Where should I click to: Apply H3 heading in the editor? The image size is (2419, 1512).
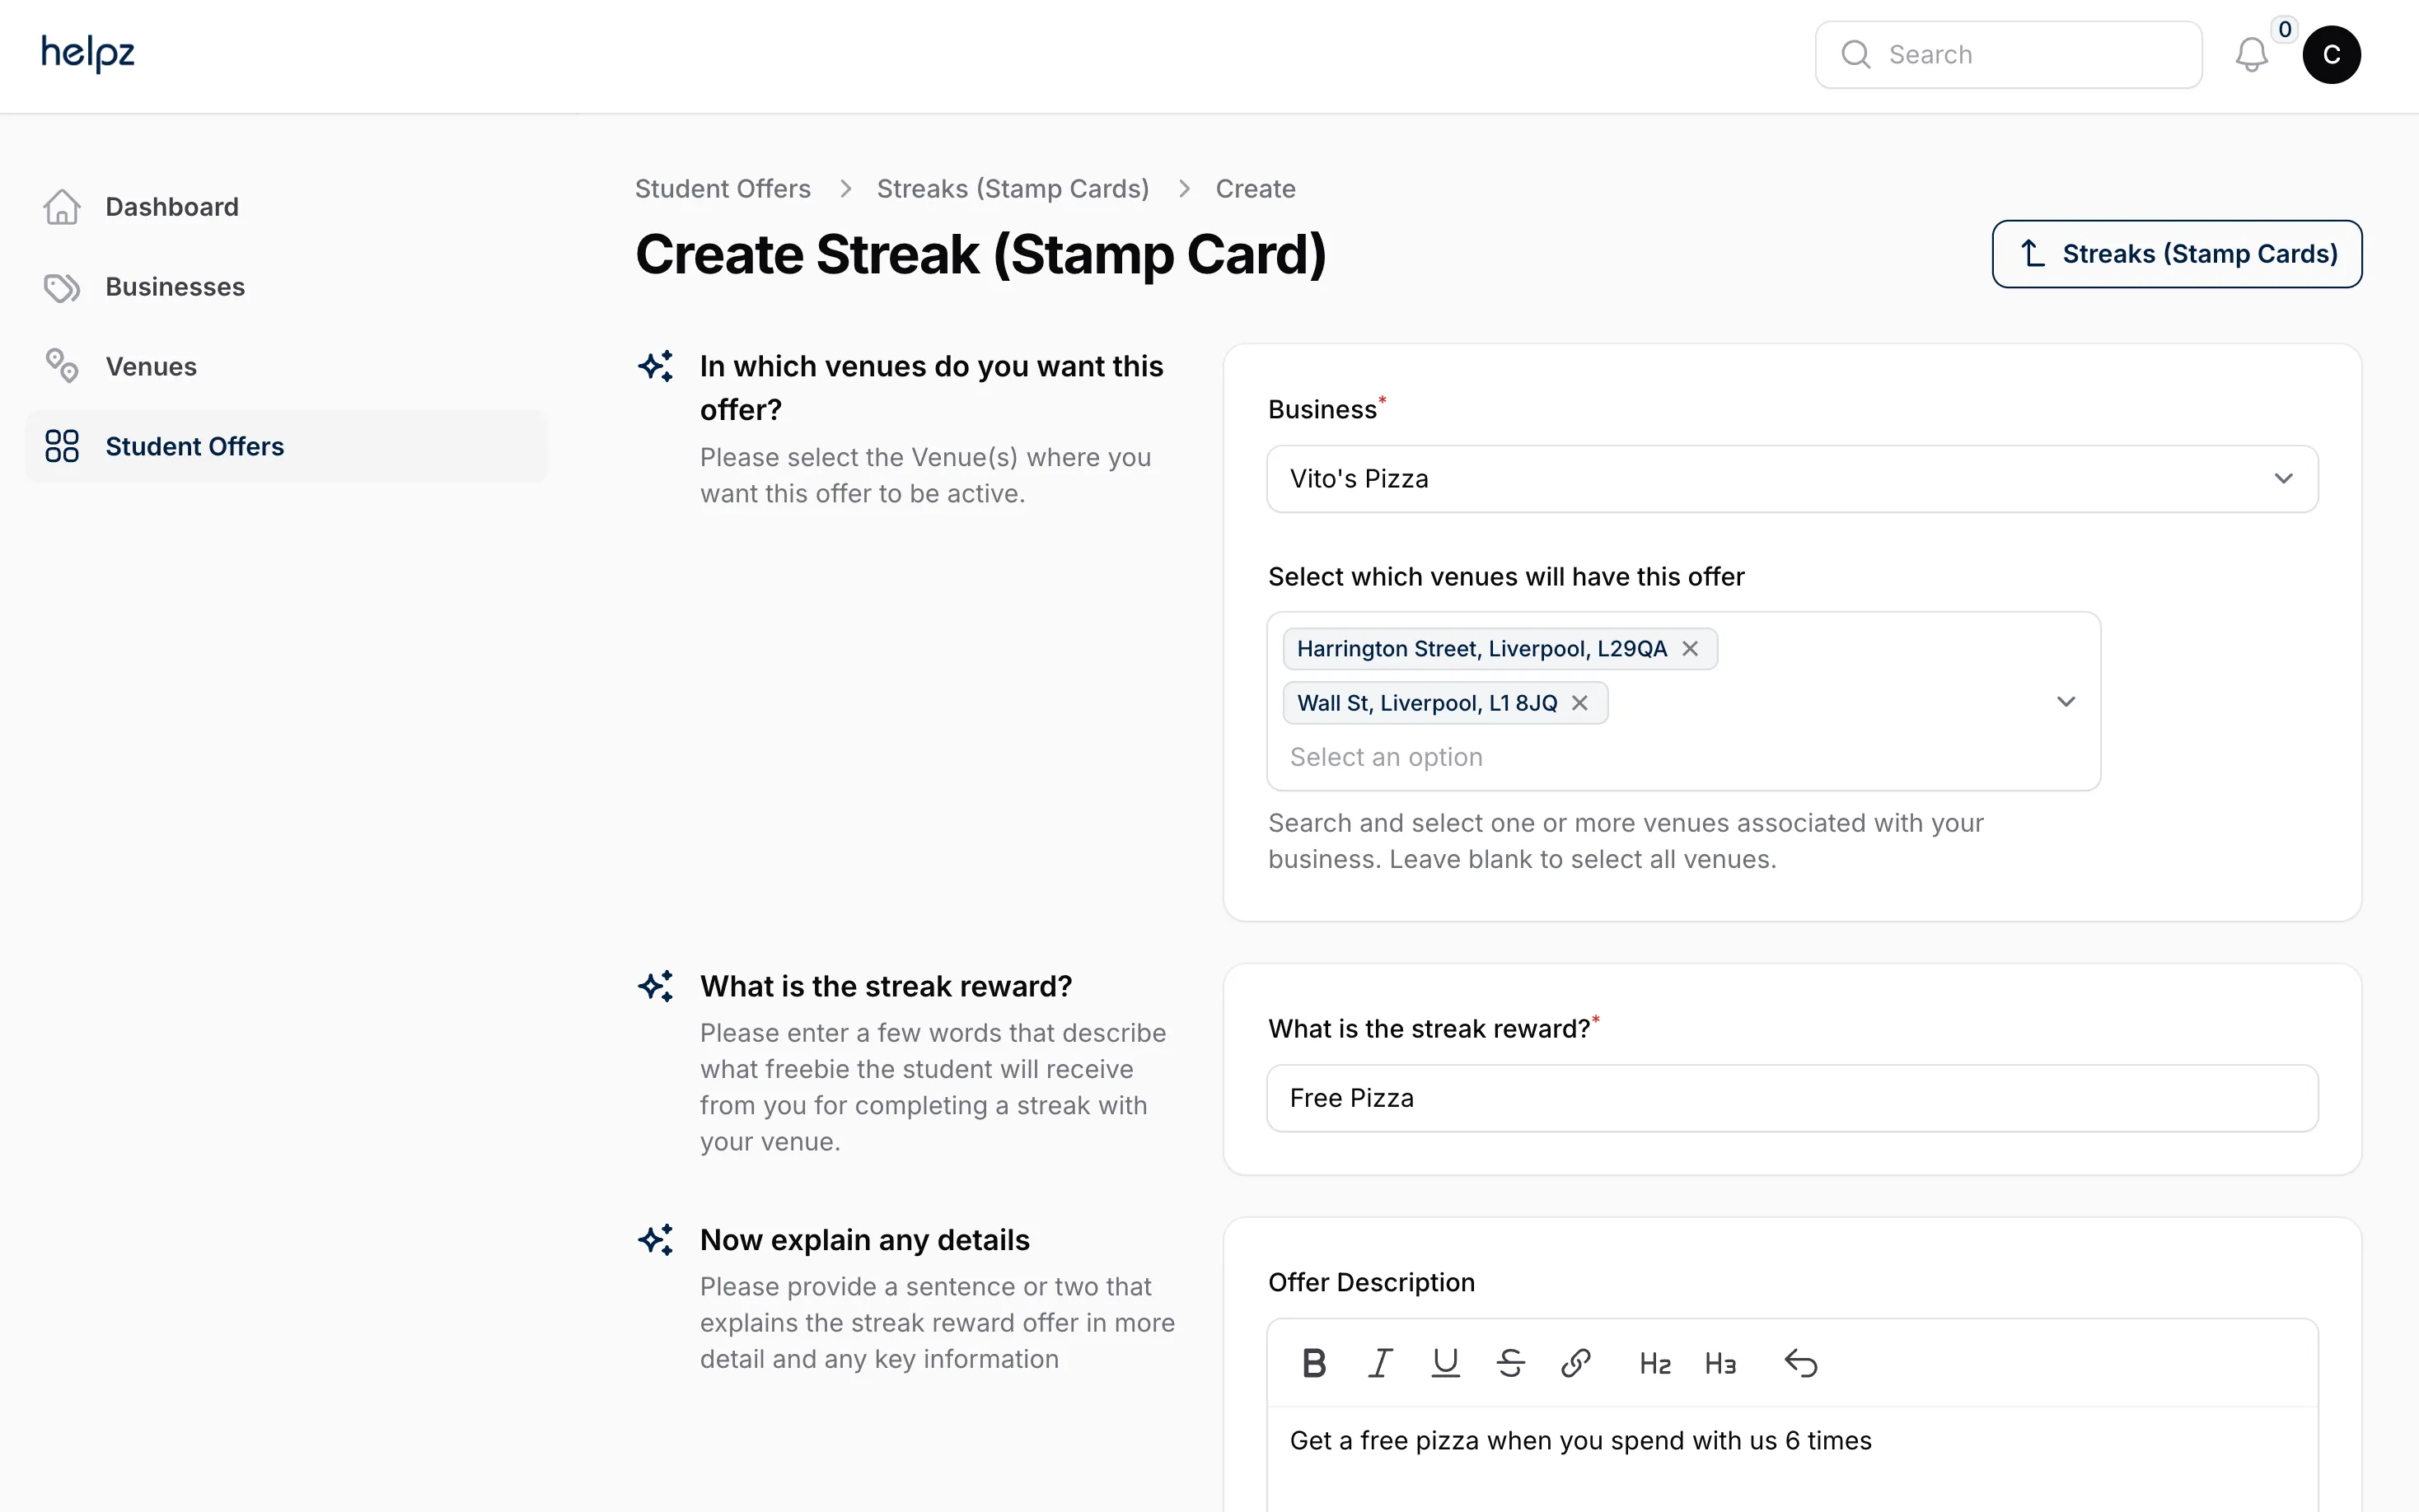pyautogui.click(x=1720, y=1364)
